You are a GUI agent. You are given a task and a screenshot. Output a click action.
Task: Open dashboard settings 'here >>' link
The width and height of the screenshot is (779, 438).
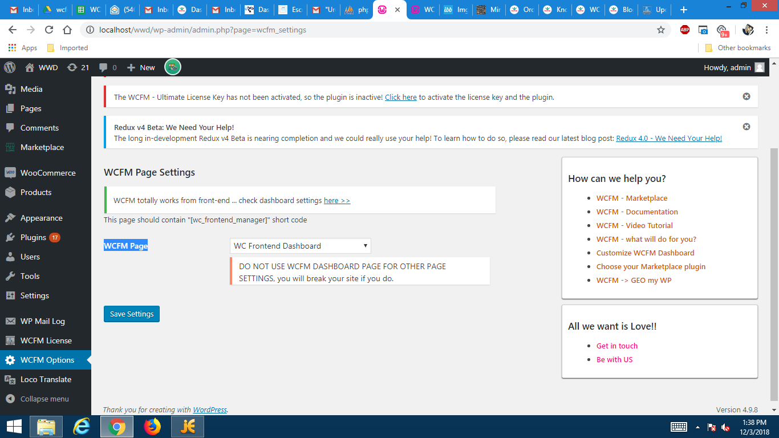click(337, 200)
